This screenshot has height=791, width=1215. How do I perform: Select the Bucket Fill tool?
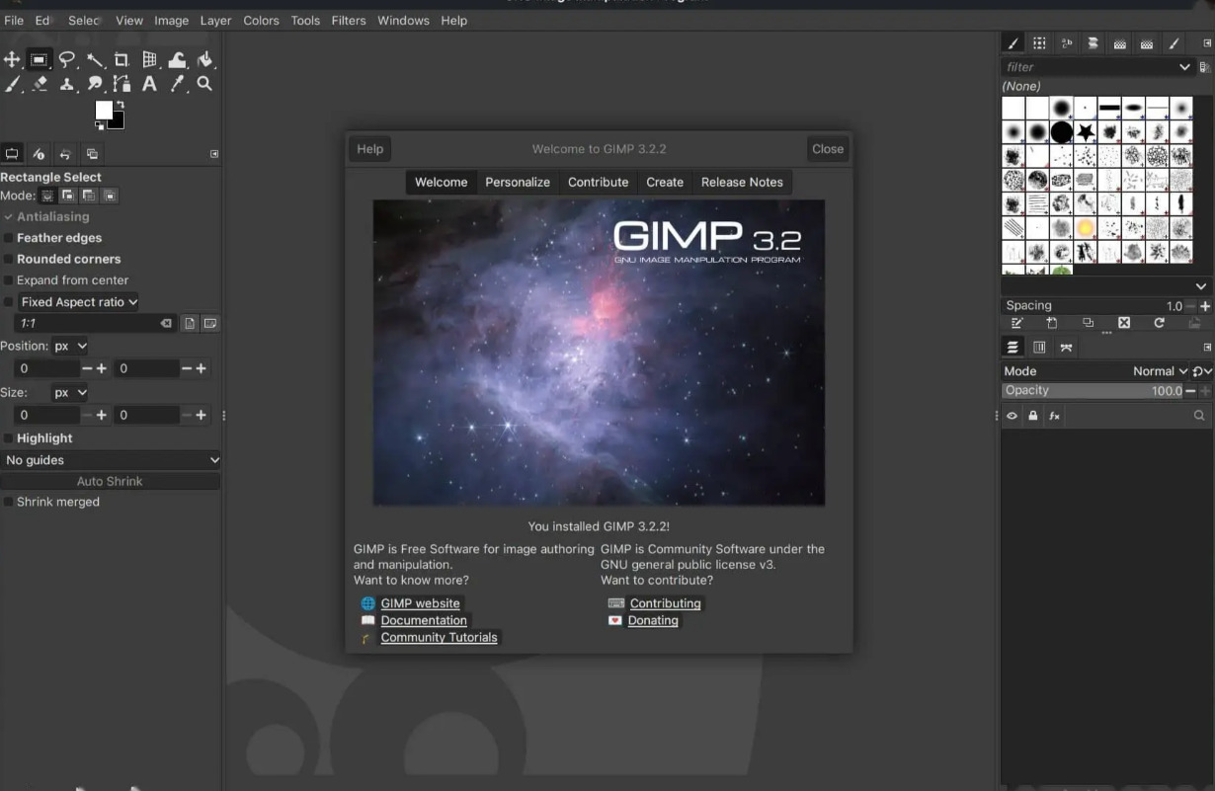click(204, 60)
